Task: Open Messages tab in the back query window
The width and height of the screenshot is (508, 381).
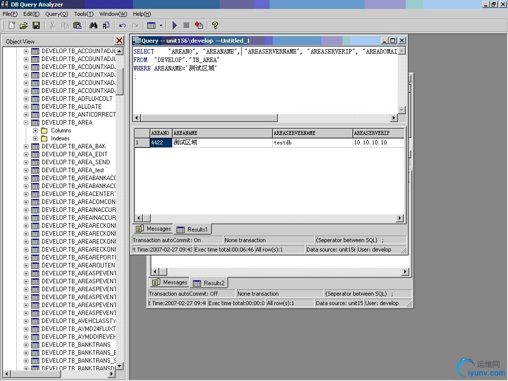Action: click(x=170, y=282)
